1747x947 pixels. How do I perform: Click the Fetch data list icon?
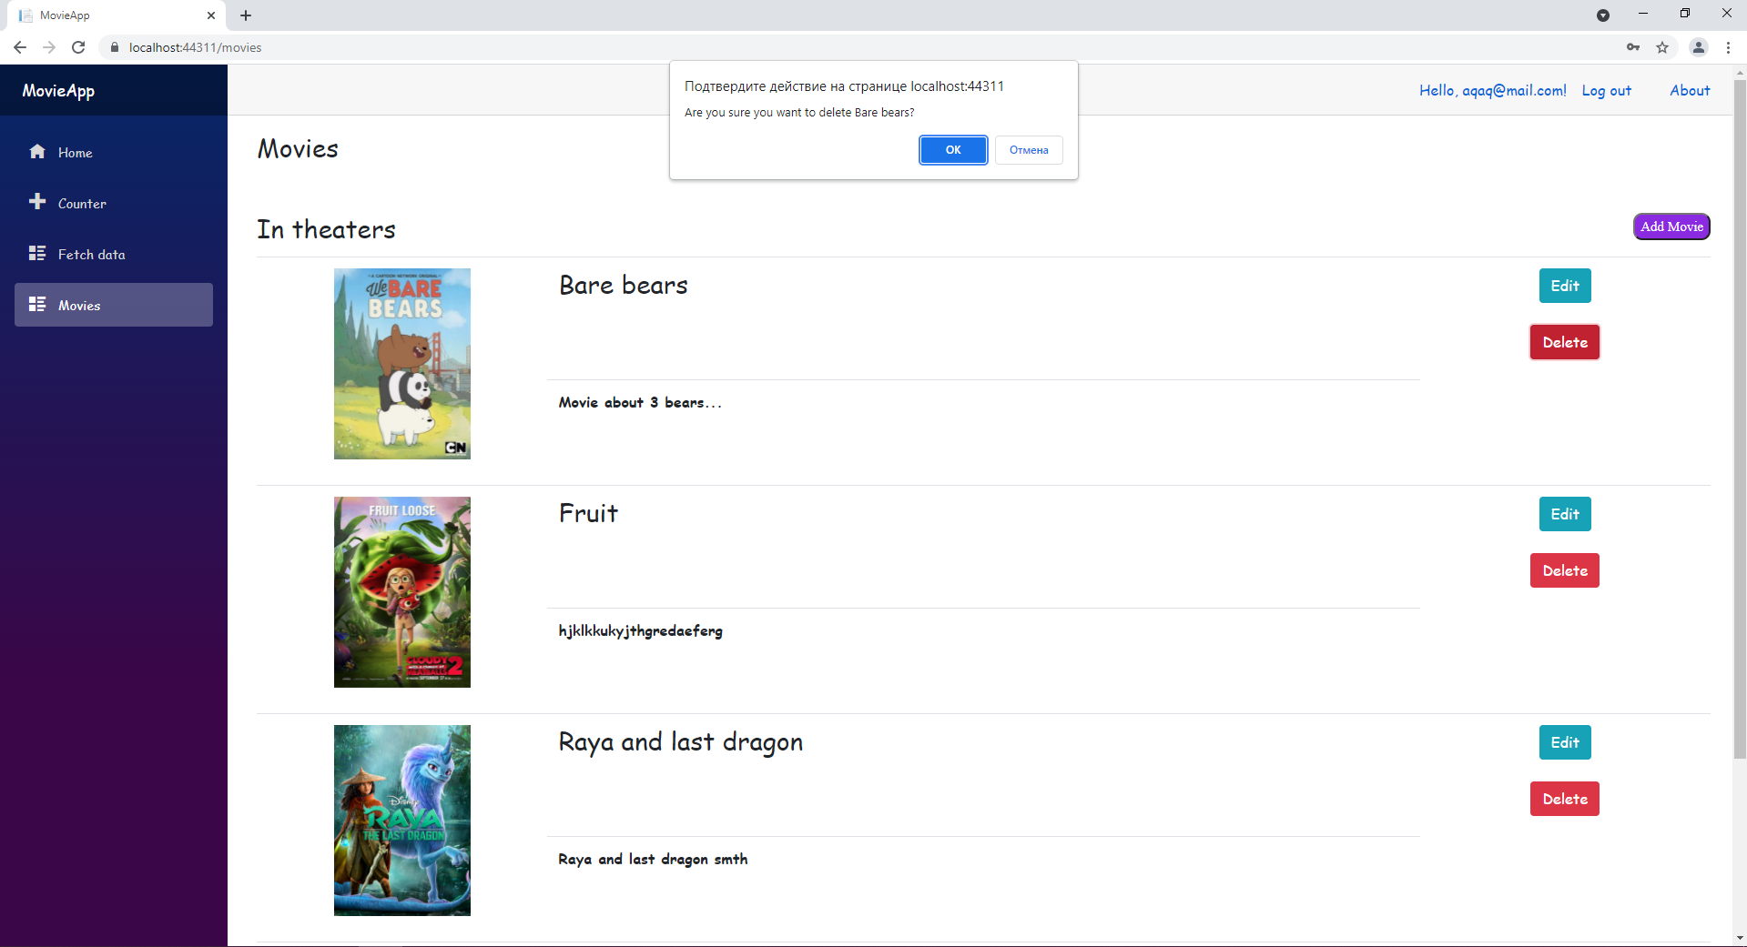(37, 253)
